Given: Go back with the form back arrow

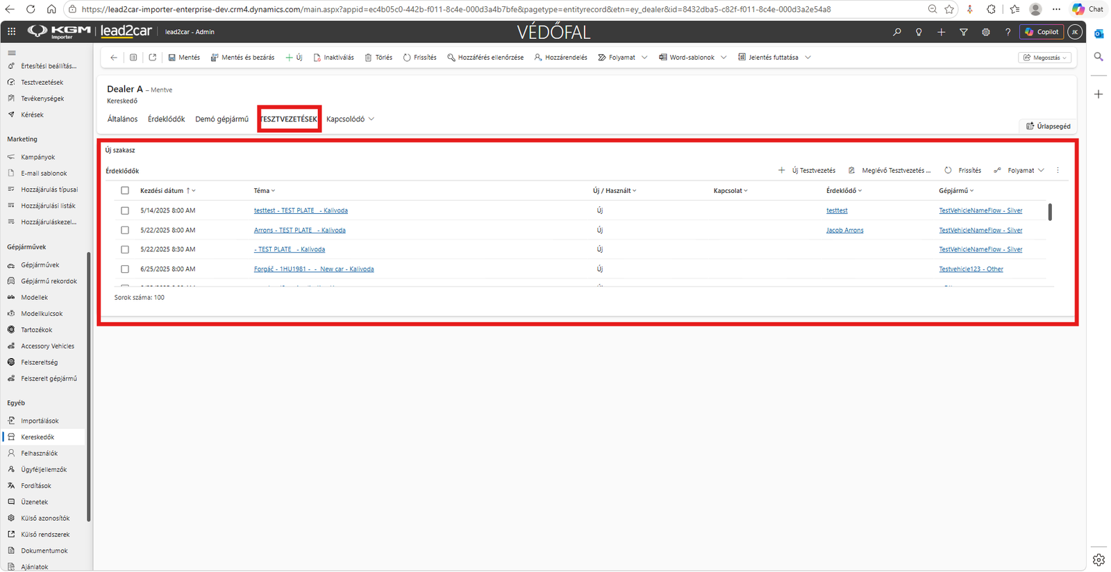Looking at the screenshot, I should point(114,58).
